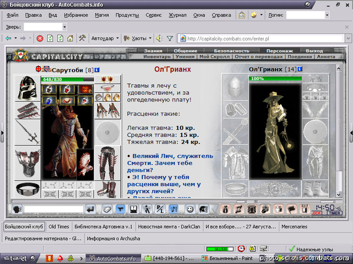The height and width of the screenshot is (264, 353).
Task: Open the Файл menu
Action: [x=12, y=15]
